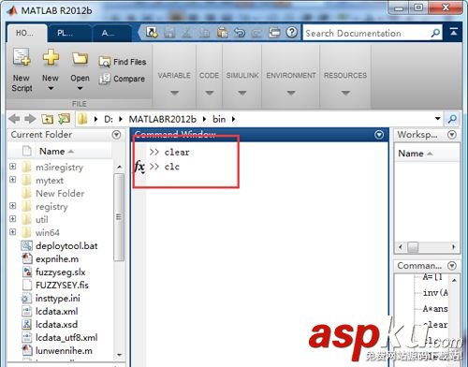Viewport: 468px width, 367px height.
Task: Click Compare files
Action: click(122, 79)
